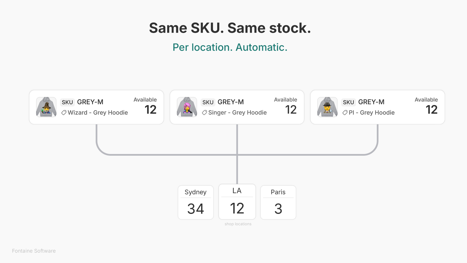
Task: Click the available count on the PI card
Action: coord(432,110)
